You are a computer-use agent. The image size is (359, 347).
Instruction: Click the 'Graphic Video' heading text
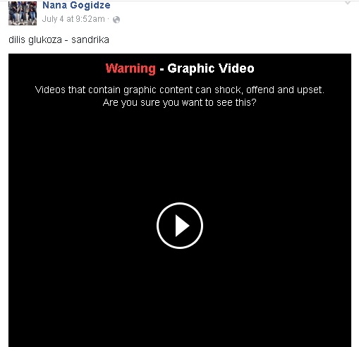tap(211, 68)
